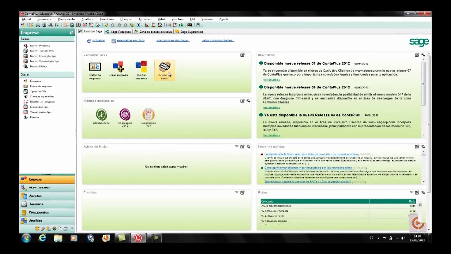Select the '% Activo no corriente' ratio row
The height and width of the screenshot is (254, 451).
(x=338, y=211)
